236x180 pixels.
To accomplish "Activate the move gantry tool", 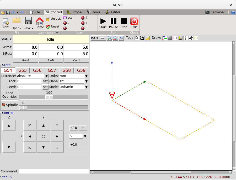I will 142,38.
